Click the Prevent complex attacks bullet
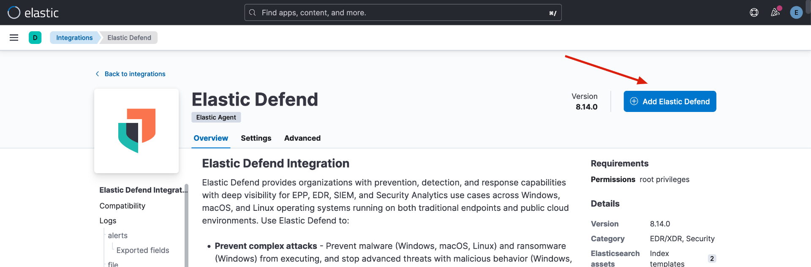The width and height of the screenshot is (811, 267). [x=266, y=246]
